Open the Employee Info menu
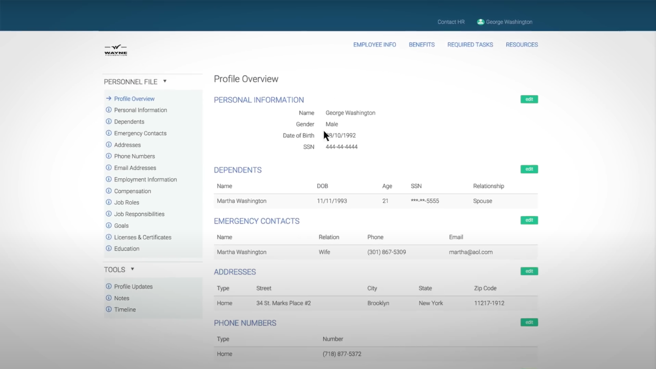656x369 pixels. coord(374,45)
